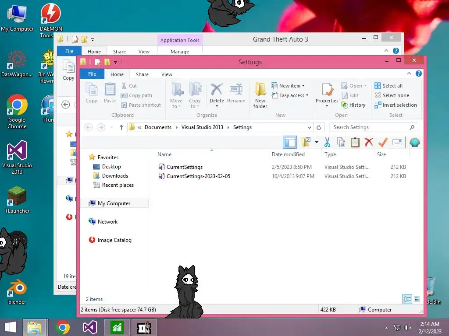Image resolution: width=449 pixels, height=336 pixels.
Task: Click the copy pages toolbar icon
Action: point(341,142)
